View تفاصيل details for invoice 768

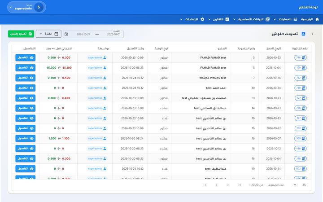pos(25,108)
